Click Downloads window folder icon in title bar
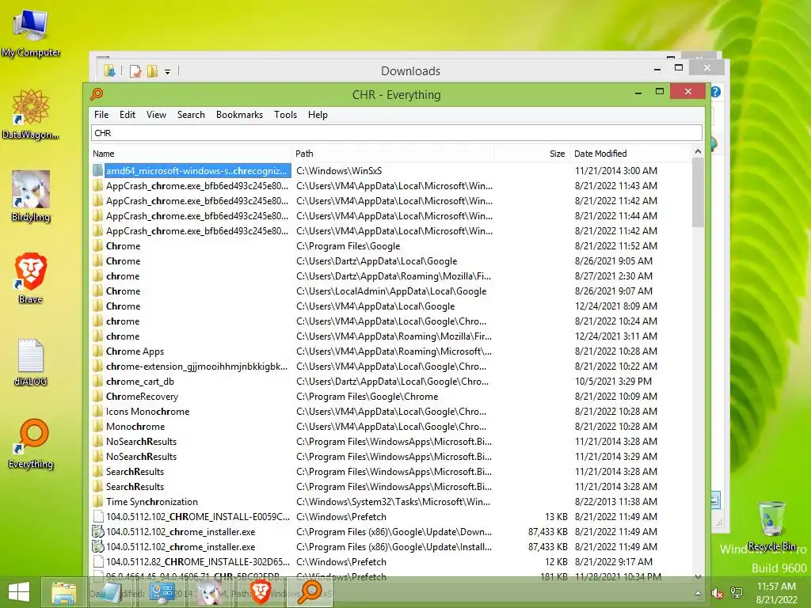811x608 pixels. 109,70
